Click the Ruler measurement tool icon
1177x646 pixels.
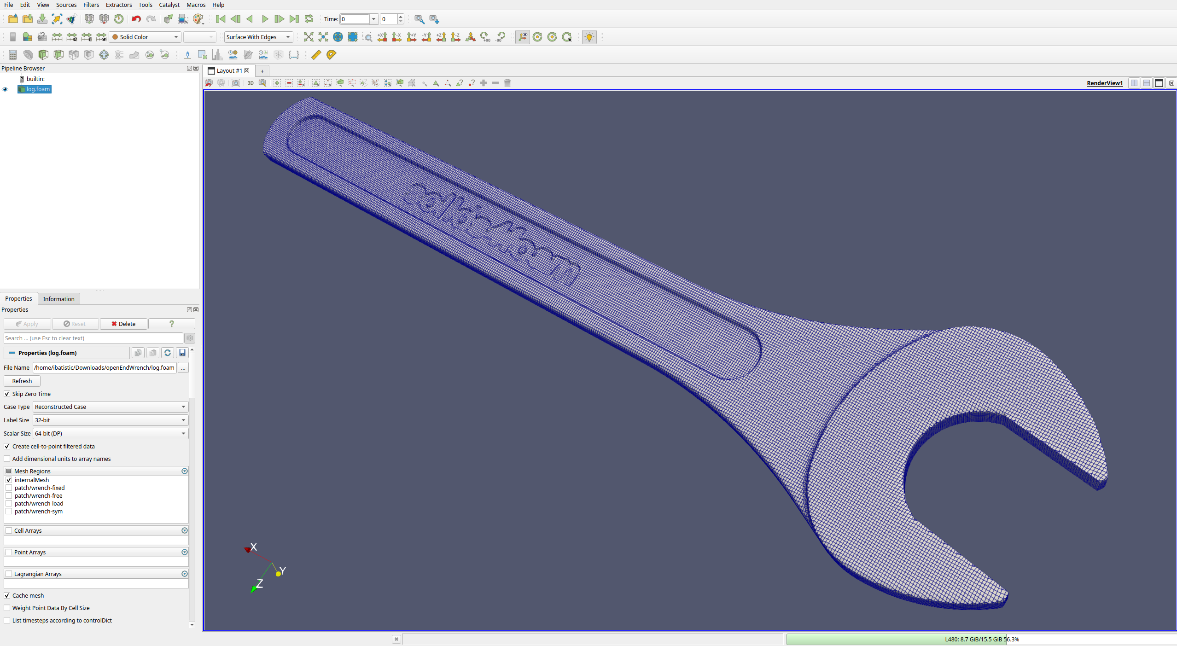coord(316,55)
